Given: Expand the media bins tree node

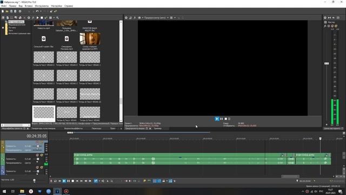Looking at the screenshot, I should click(3, 28).
